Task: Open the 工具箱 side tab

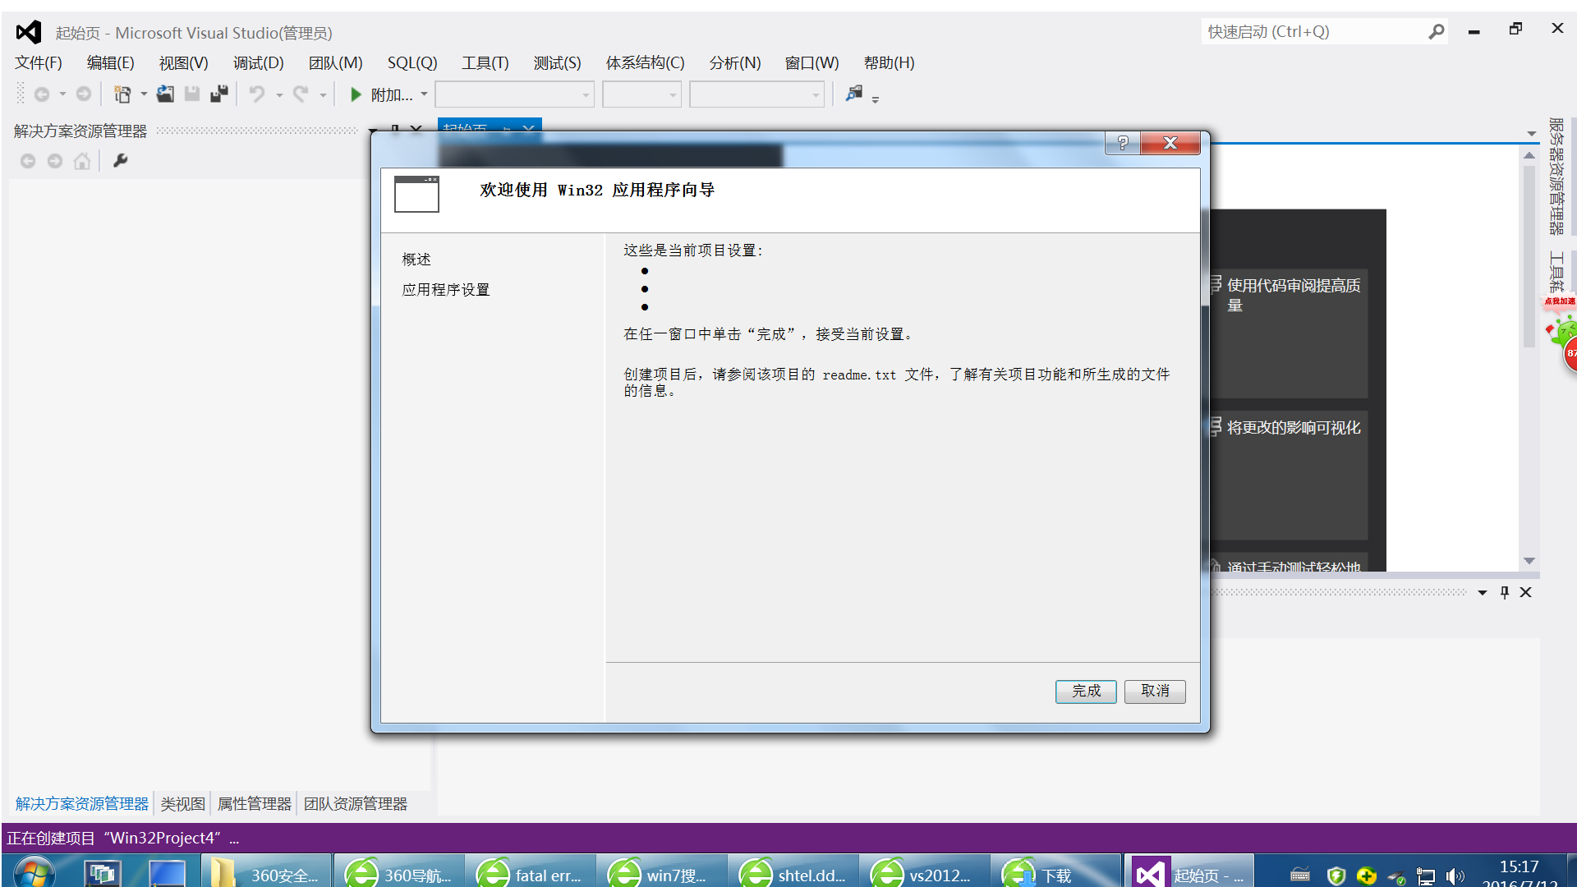Action: coord(1556,272)
